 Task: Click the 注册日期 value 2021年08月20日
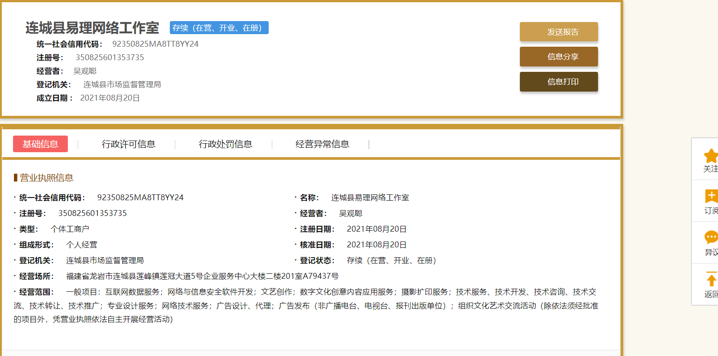377,229
